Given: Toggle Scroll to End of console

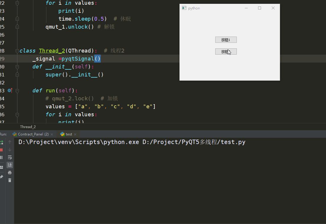Looking at the screenshot, I should point(9,165).
